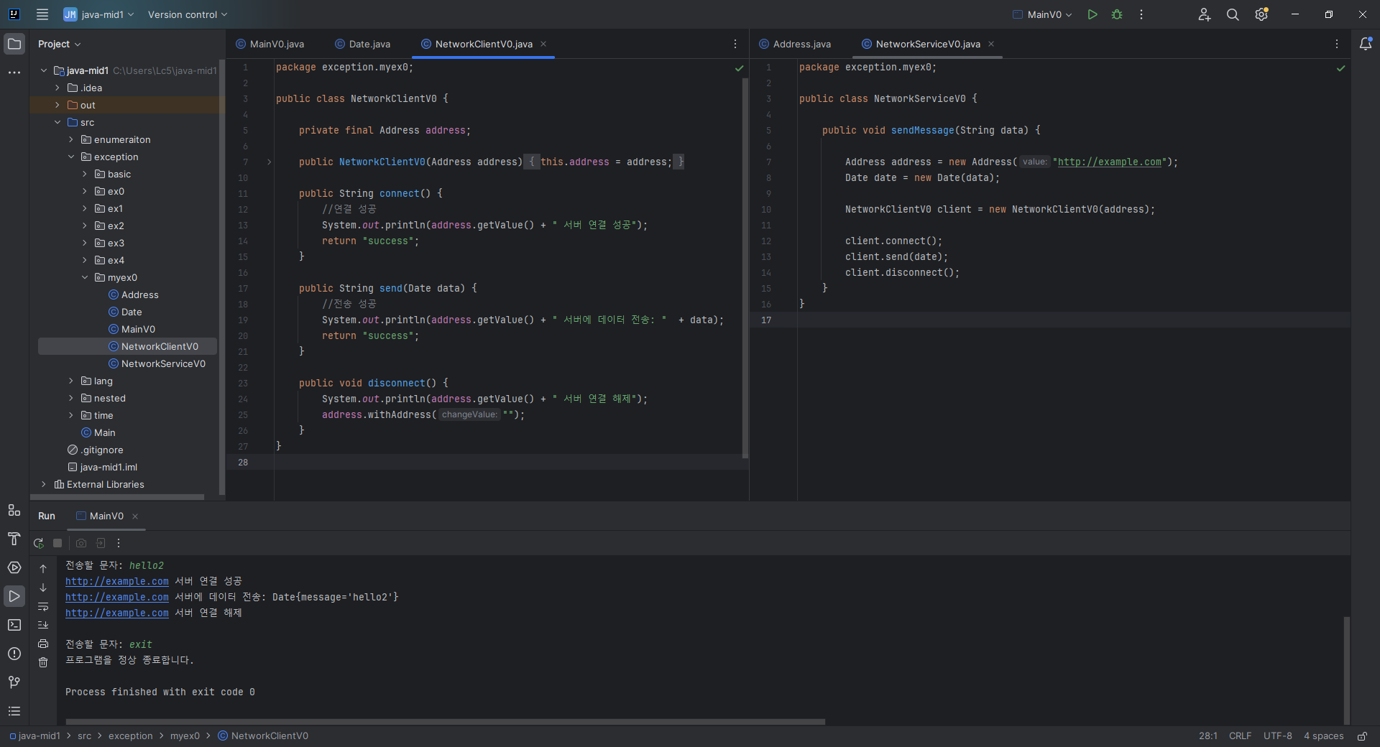This screenshot has height=747, width=1380.
Task: Print console output icon
Action: tap(43, 644)
